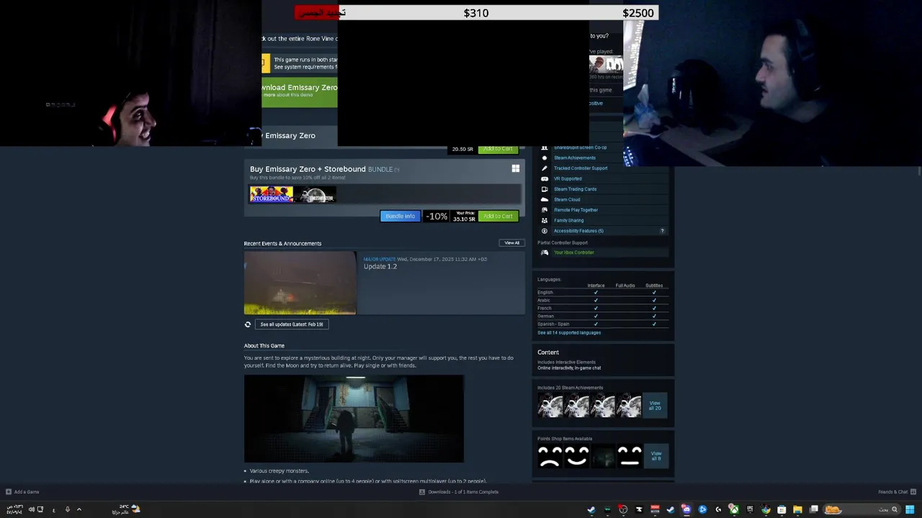Click Bundle info button

[x=400, y=216]
